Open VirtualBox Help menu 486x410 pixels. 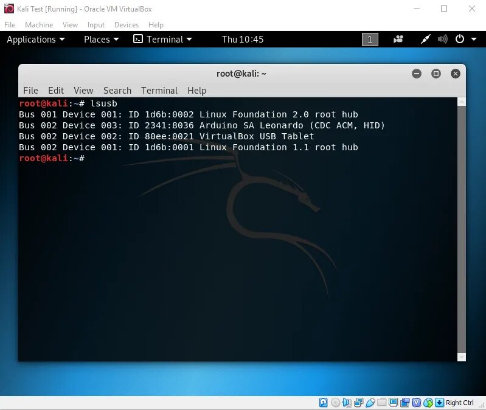click(x=156, y=25)
